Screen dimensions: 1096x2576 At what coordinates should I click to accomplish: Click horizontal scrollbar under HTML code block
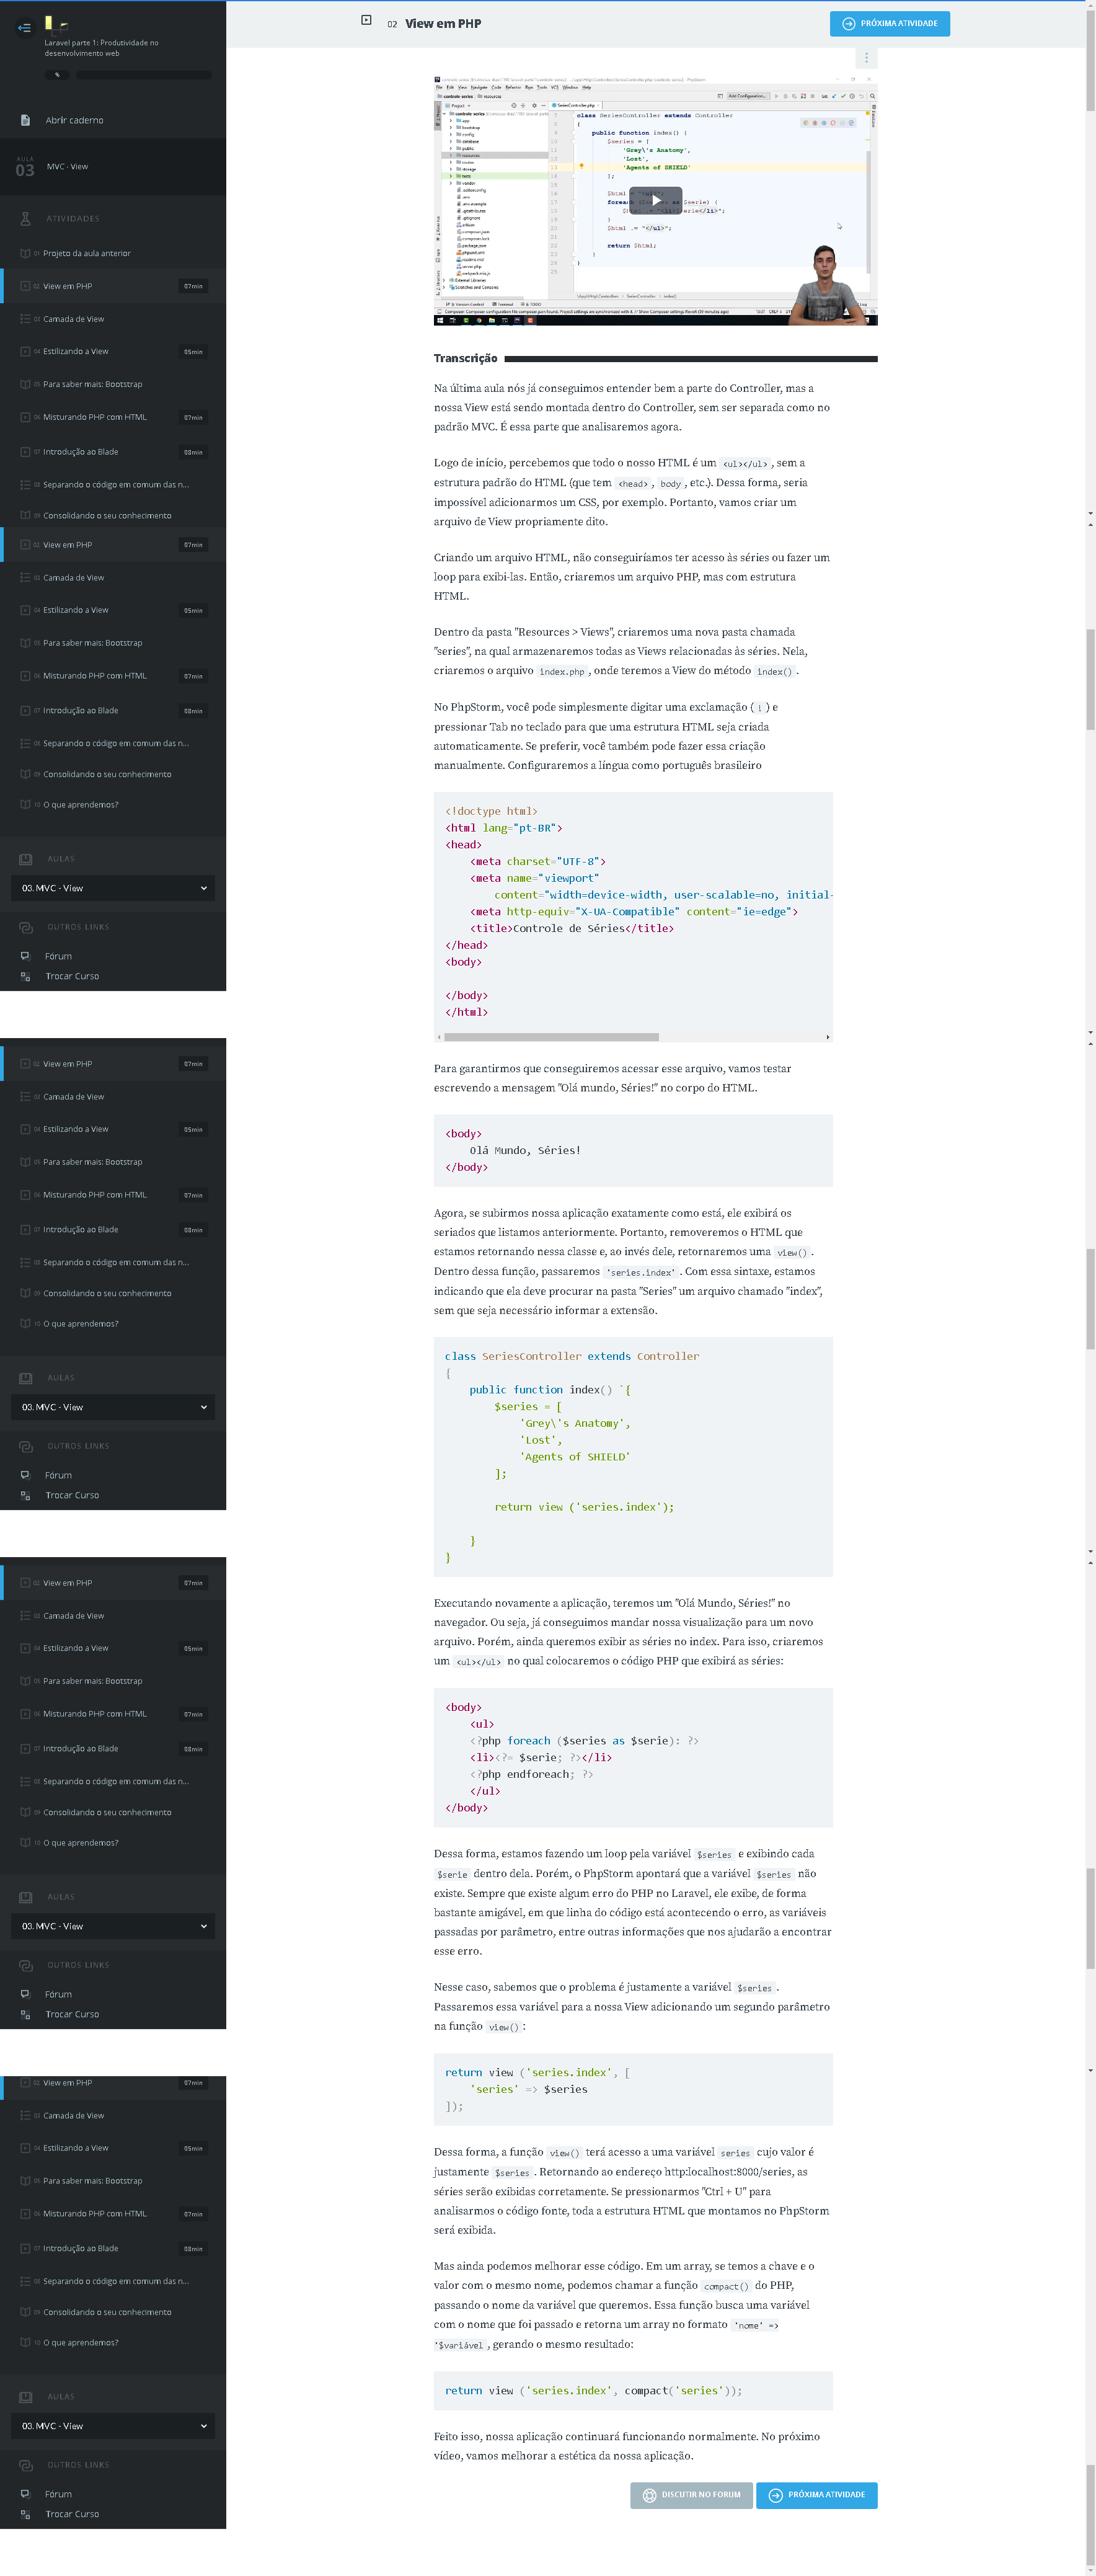click(x=551, y=1037)
